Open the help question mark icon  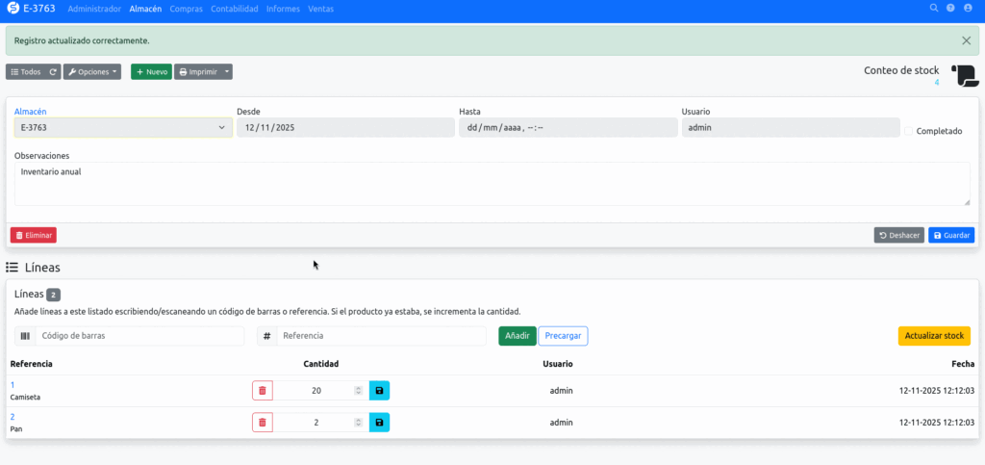coord(950,8)
